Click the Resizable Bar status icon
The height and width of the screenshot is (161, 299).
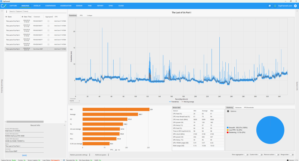(x=64, y=160)
